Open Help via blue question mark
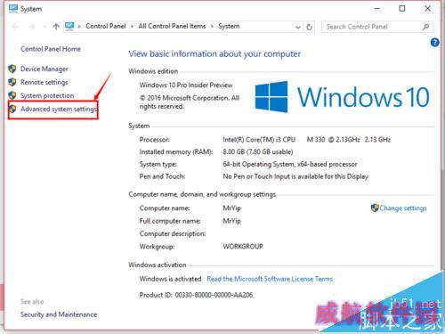The width and height of the screenshot is (445, 334). pos(434,43)
